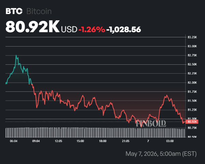The image size is (205, 164).
Task: Click the volume bars strip below the chart
Action: 95,133
